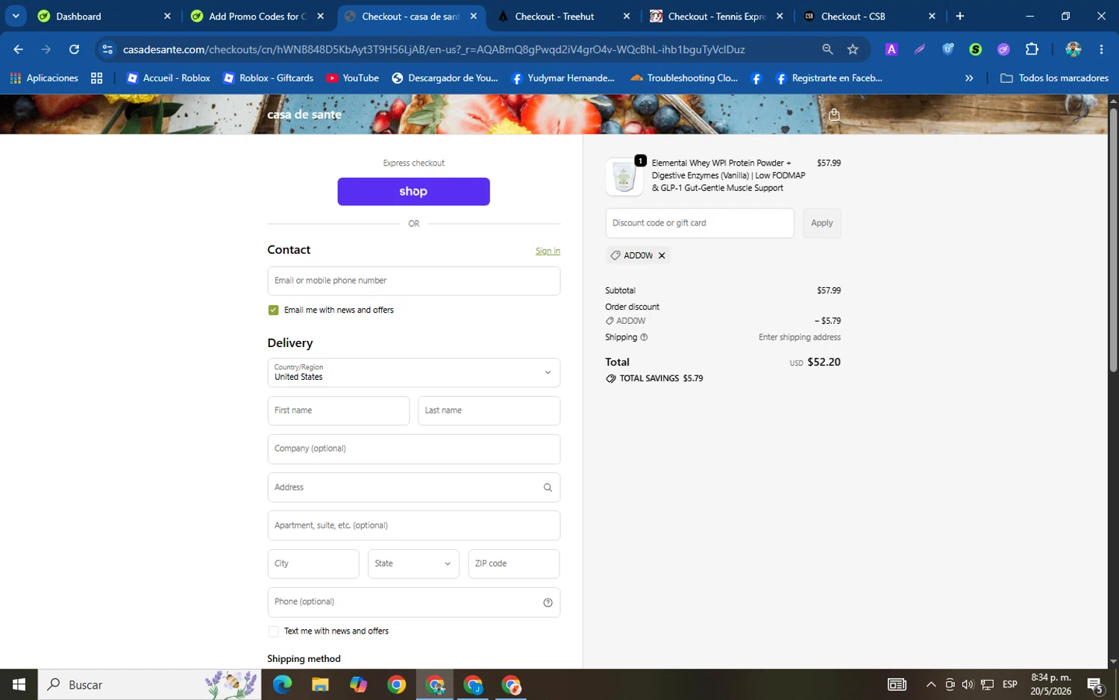The image size is (1119, 700).
Task: Show hidden system tray icons
Action: point(930,684)
